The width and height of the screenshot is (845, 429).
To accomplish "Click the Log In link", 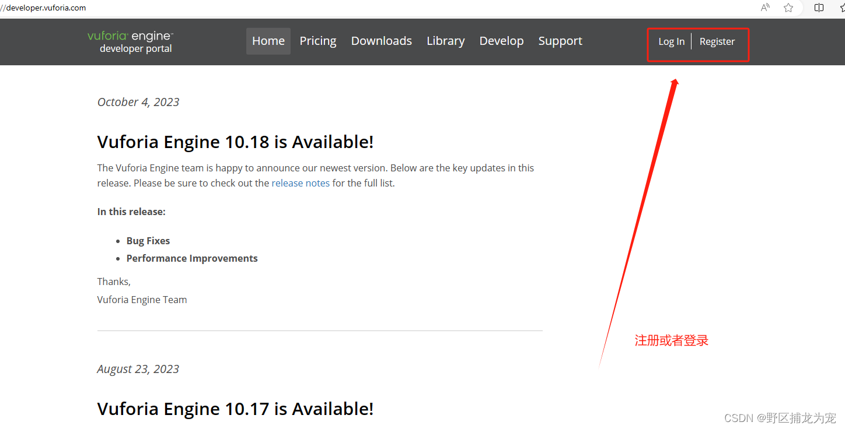I will [x=671, y=41].
